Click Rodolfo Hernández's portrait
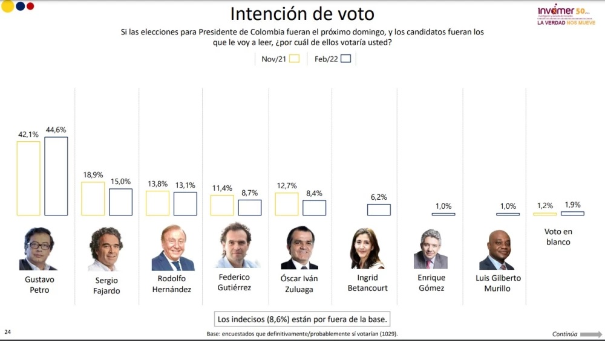The image size is (605, 341). pyautogui.click(x=172, y=248)
